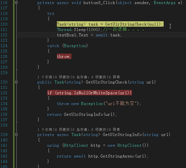Image resolution: width=186 pixels, height=168 pixels.
Task: Collapse the GetUlrStringInfo method outline box
Action: 16,134
